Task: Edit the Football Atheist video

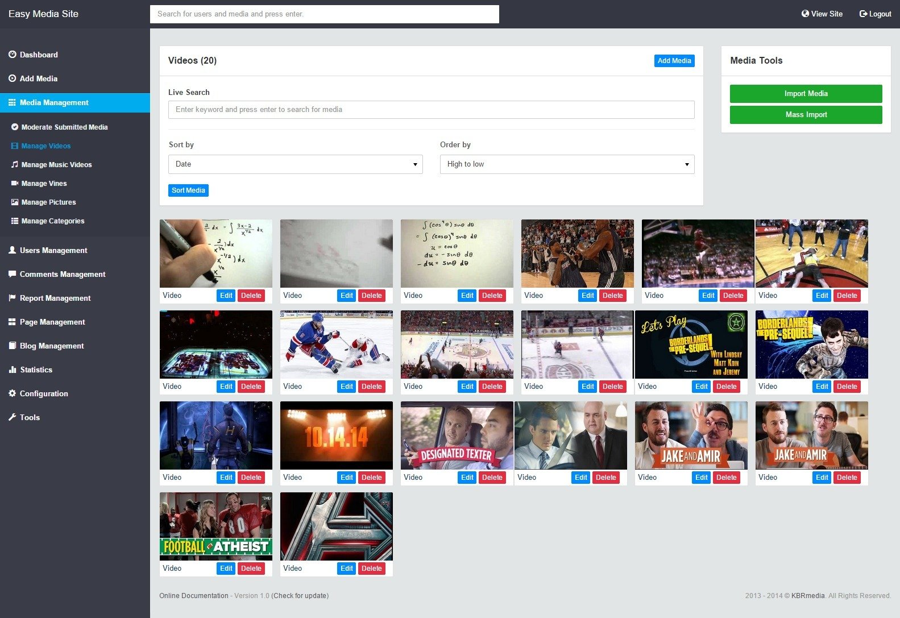Action: point(226,569)
